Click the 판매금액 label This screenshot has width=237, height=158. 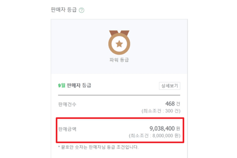[x=67, y=129]
